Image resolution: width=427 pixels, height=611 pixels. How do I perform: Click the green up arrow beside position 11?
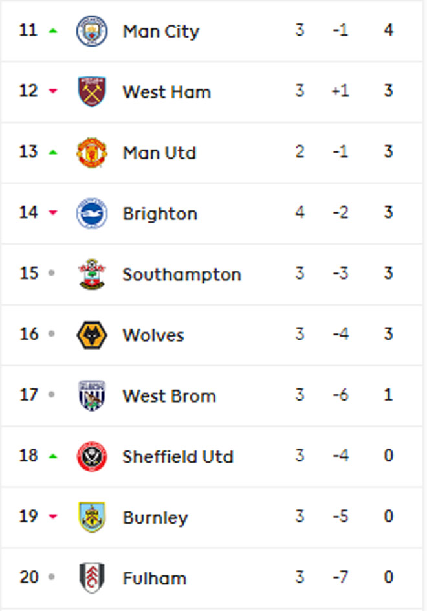tap(53, 30)
